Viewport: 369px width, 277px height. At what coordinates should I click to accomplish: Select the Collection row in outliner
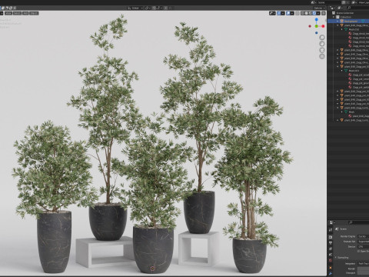(345, 17)
